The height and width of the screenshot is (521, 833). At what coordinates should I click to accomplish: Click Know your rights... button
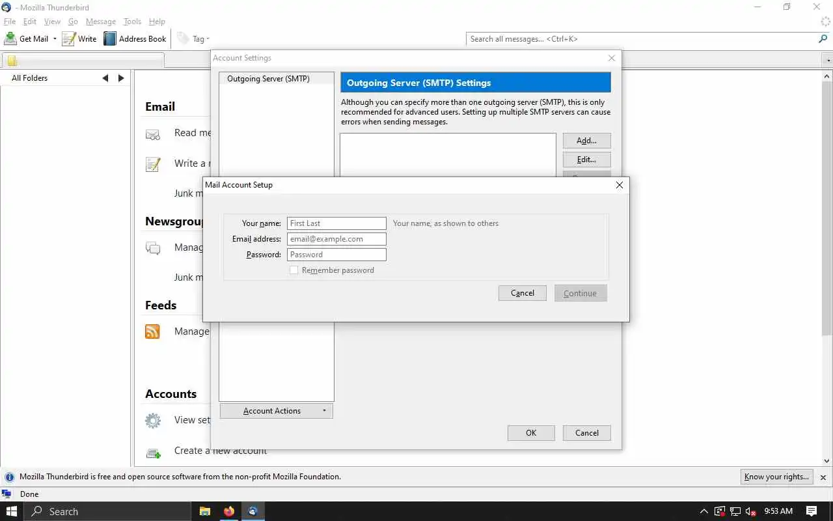point(777,477)
